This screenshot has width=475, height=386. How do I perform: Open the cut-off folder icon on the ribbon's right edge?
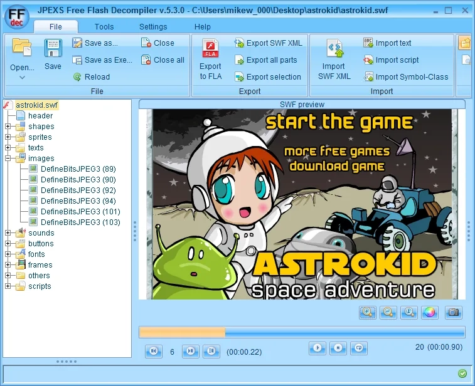(465, 43)
